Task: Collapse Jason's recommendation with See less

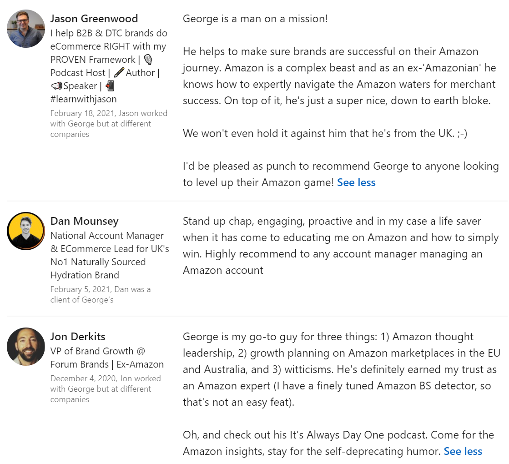Action: coord(356,182)
